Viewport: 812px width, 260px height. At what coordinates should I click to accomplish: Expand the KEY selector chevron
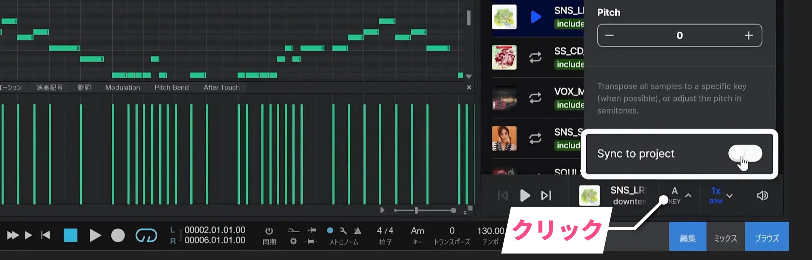coord(688,195)
